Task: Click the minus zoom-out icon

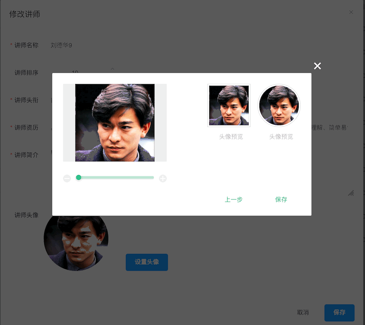Action: [67, 178]
